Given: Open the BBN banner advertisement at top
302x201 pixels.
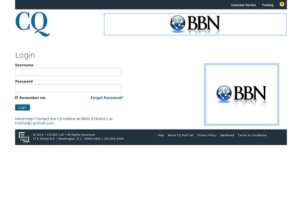Looking at the screenshot, I should pyautogui.click(x=195, y=25).
